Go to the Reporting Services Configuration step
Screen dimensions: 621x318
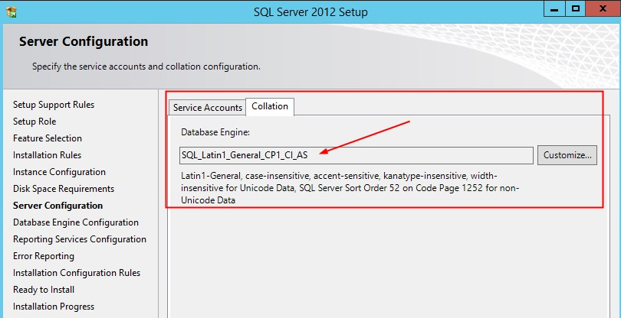click(80, 239)
